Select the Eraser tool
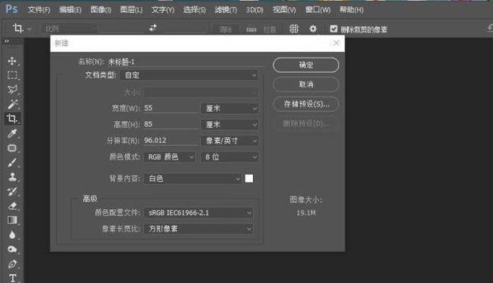Image resolution: width=493 pixels, height=283 pixels. coord(12,206)
